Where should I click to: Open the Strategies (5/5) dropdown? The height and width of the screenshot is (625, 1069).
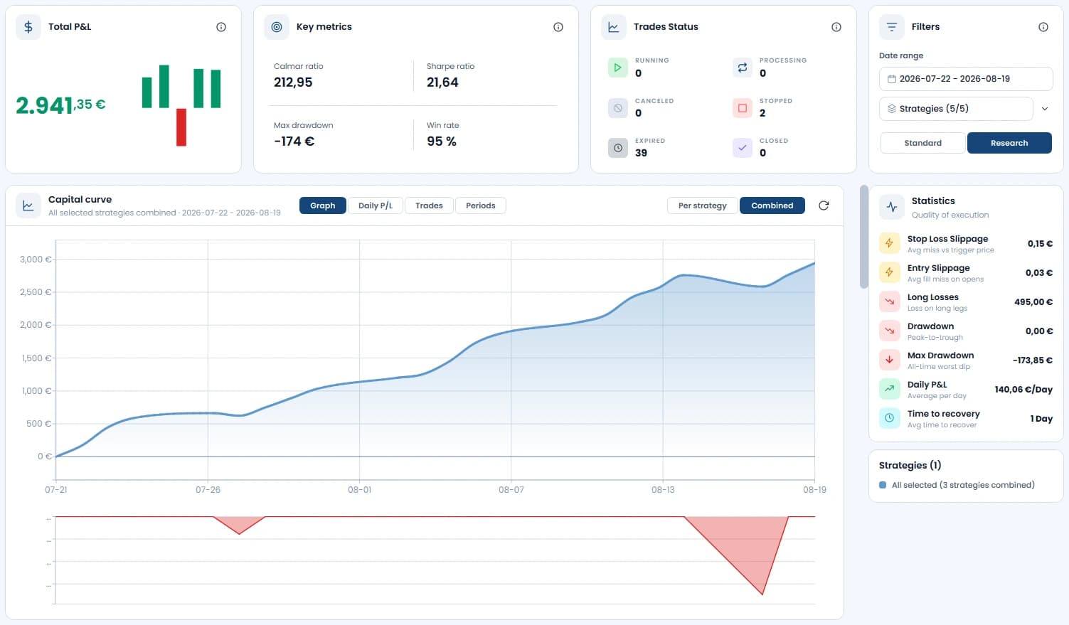956,109
